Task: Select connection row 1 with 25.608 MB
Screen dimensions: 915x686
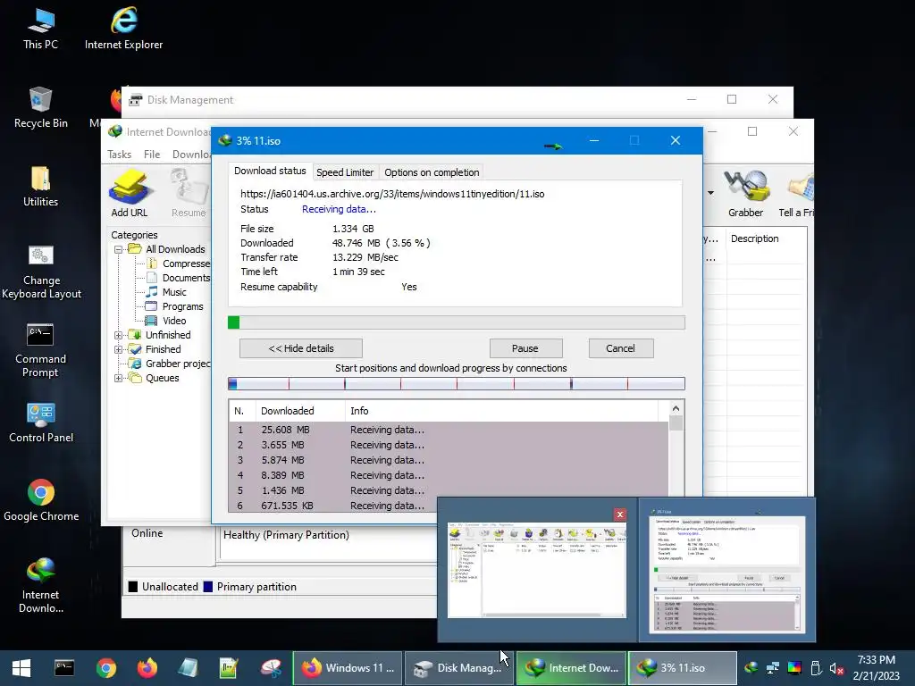Action: 449,430
